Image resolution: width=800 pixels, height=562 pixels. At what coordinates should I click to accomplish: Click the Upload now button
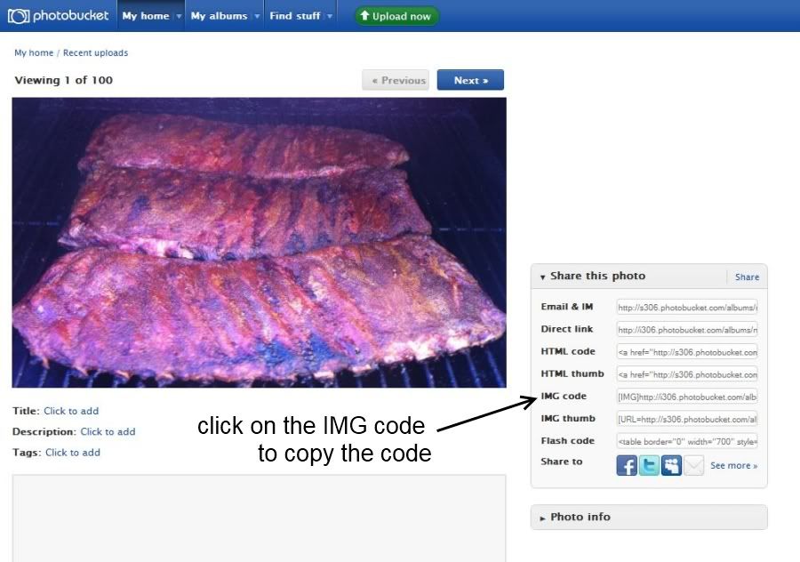point(396,16)
